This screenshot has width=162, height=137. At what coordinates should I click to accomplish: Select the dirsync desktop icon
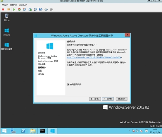[x=7, y=32]
